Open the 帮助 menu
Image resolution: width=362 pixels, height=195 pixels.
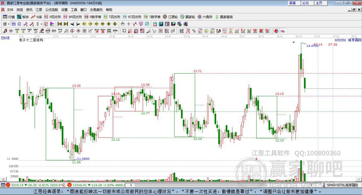point(109,10)
